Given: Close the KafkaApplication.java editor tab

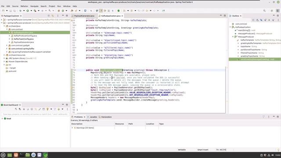Looking at the screenshot, I should (x=122, y=16).
